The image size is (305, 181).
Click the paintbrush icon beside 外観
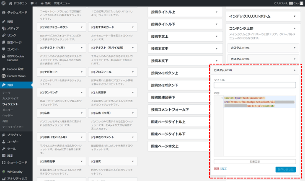(x=3, y=85)
